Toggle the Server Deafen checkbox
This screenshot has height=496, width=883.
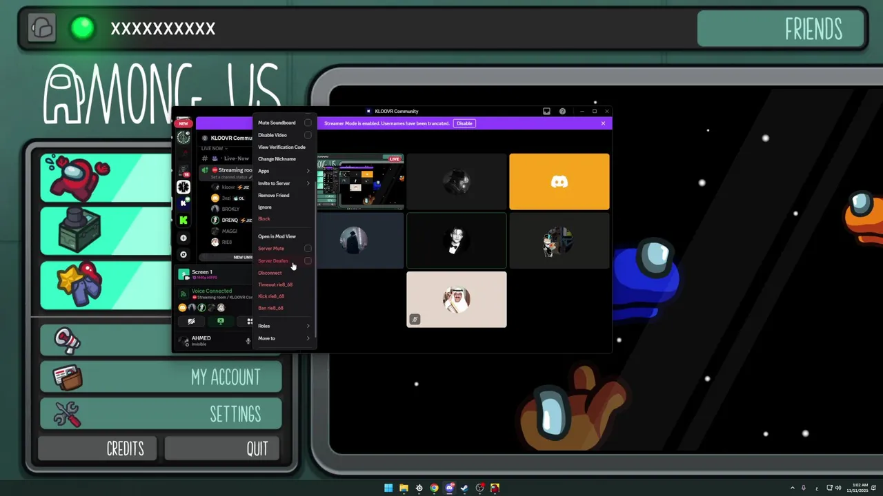coord(308,261)
